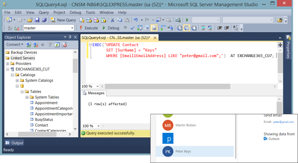This screenshot has width=298, height=163.
Task: Open the Undo history dropdown arrow
Action: click(x=142, y=20)
